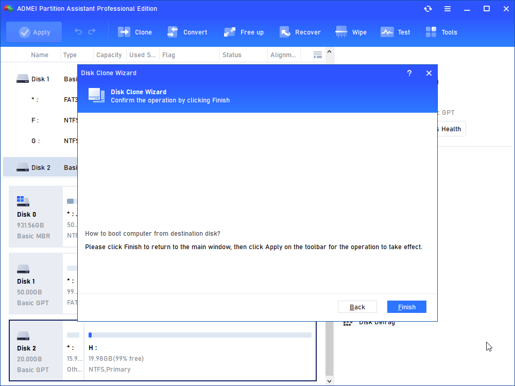Sort by the Type column header
This screenshot has width=515, height=386.
(70, 55)
